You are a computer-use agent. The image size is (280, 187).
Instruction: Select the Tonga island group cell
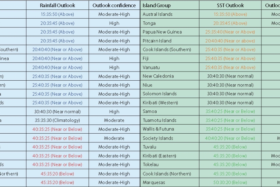[x=150, y=23]
